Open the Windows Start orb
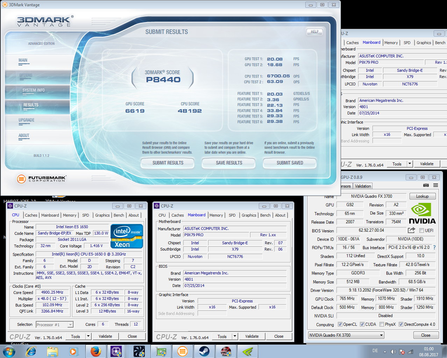This screenshot has width=447, height=358. [x=9, y=351]
